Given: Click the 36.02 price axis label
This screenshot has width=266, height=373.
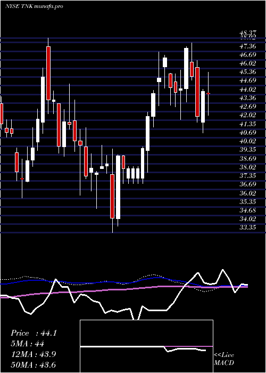Looking at the screenshot, I should pos(248,193).
